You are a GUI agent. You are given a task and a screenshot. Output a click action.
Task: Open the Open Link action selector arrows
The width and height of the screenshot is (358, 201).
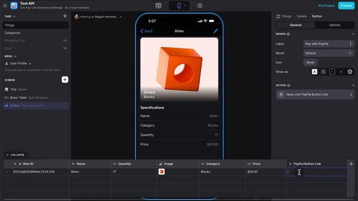click(x=351, y=94)
